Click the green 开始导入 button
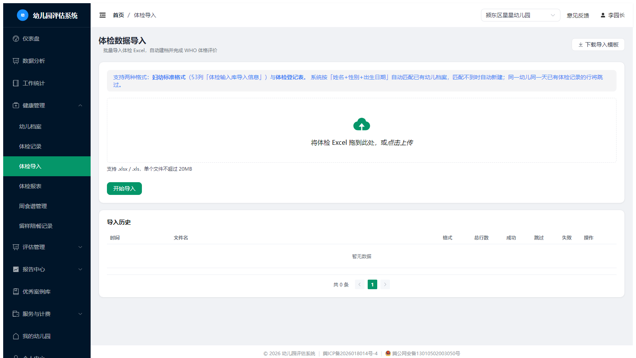The width and height of the screenshot is (636, 358). (x=124, y=189)
